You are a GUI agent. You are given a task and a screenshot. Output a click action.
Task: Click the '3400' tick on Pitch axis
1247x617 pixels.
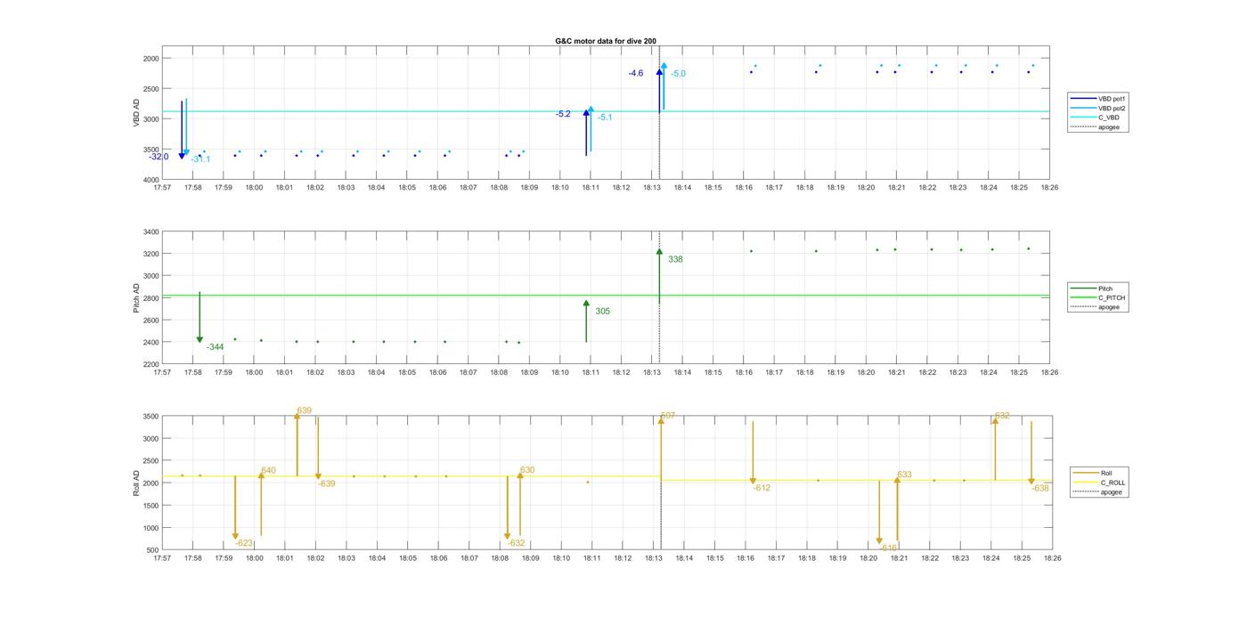(x=150, y=231)
